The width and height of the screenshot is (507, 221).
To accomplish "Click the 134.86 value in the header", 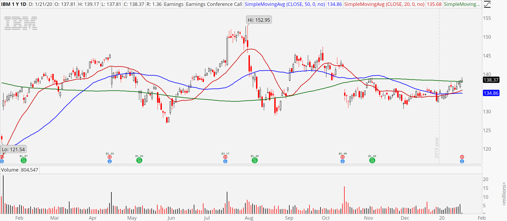I will coord(334,4).
